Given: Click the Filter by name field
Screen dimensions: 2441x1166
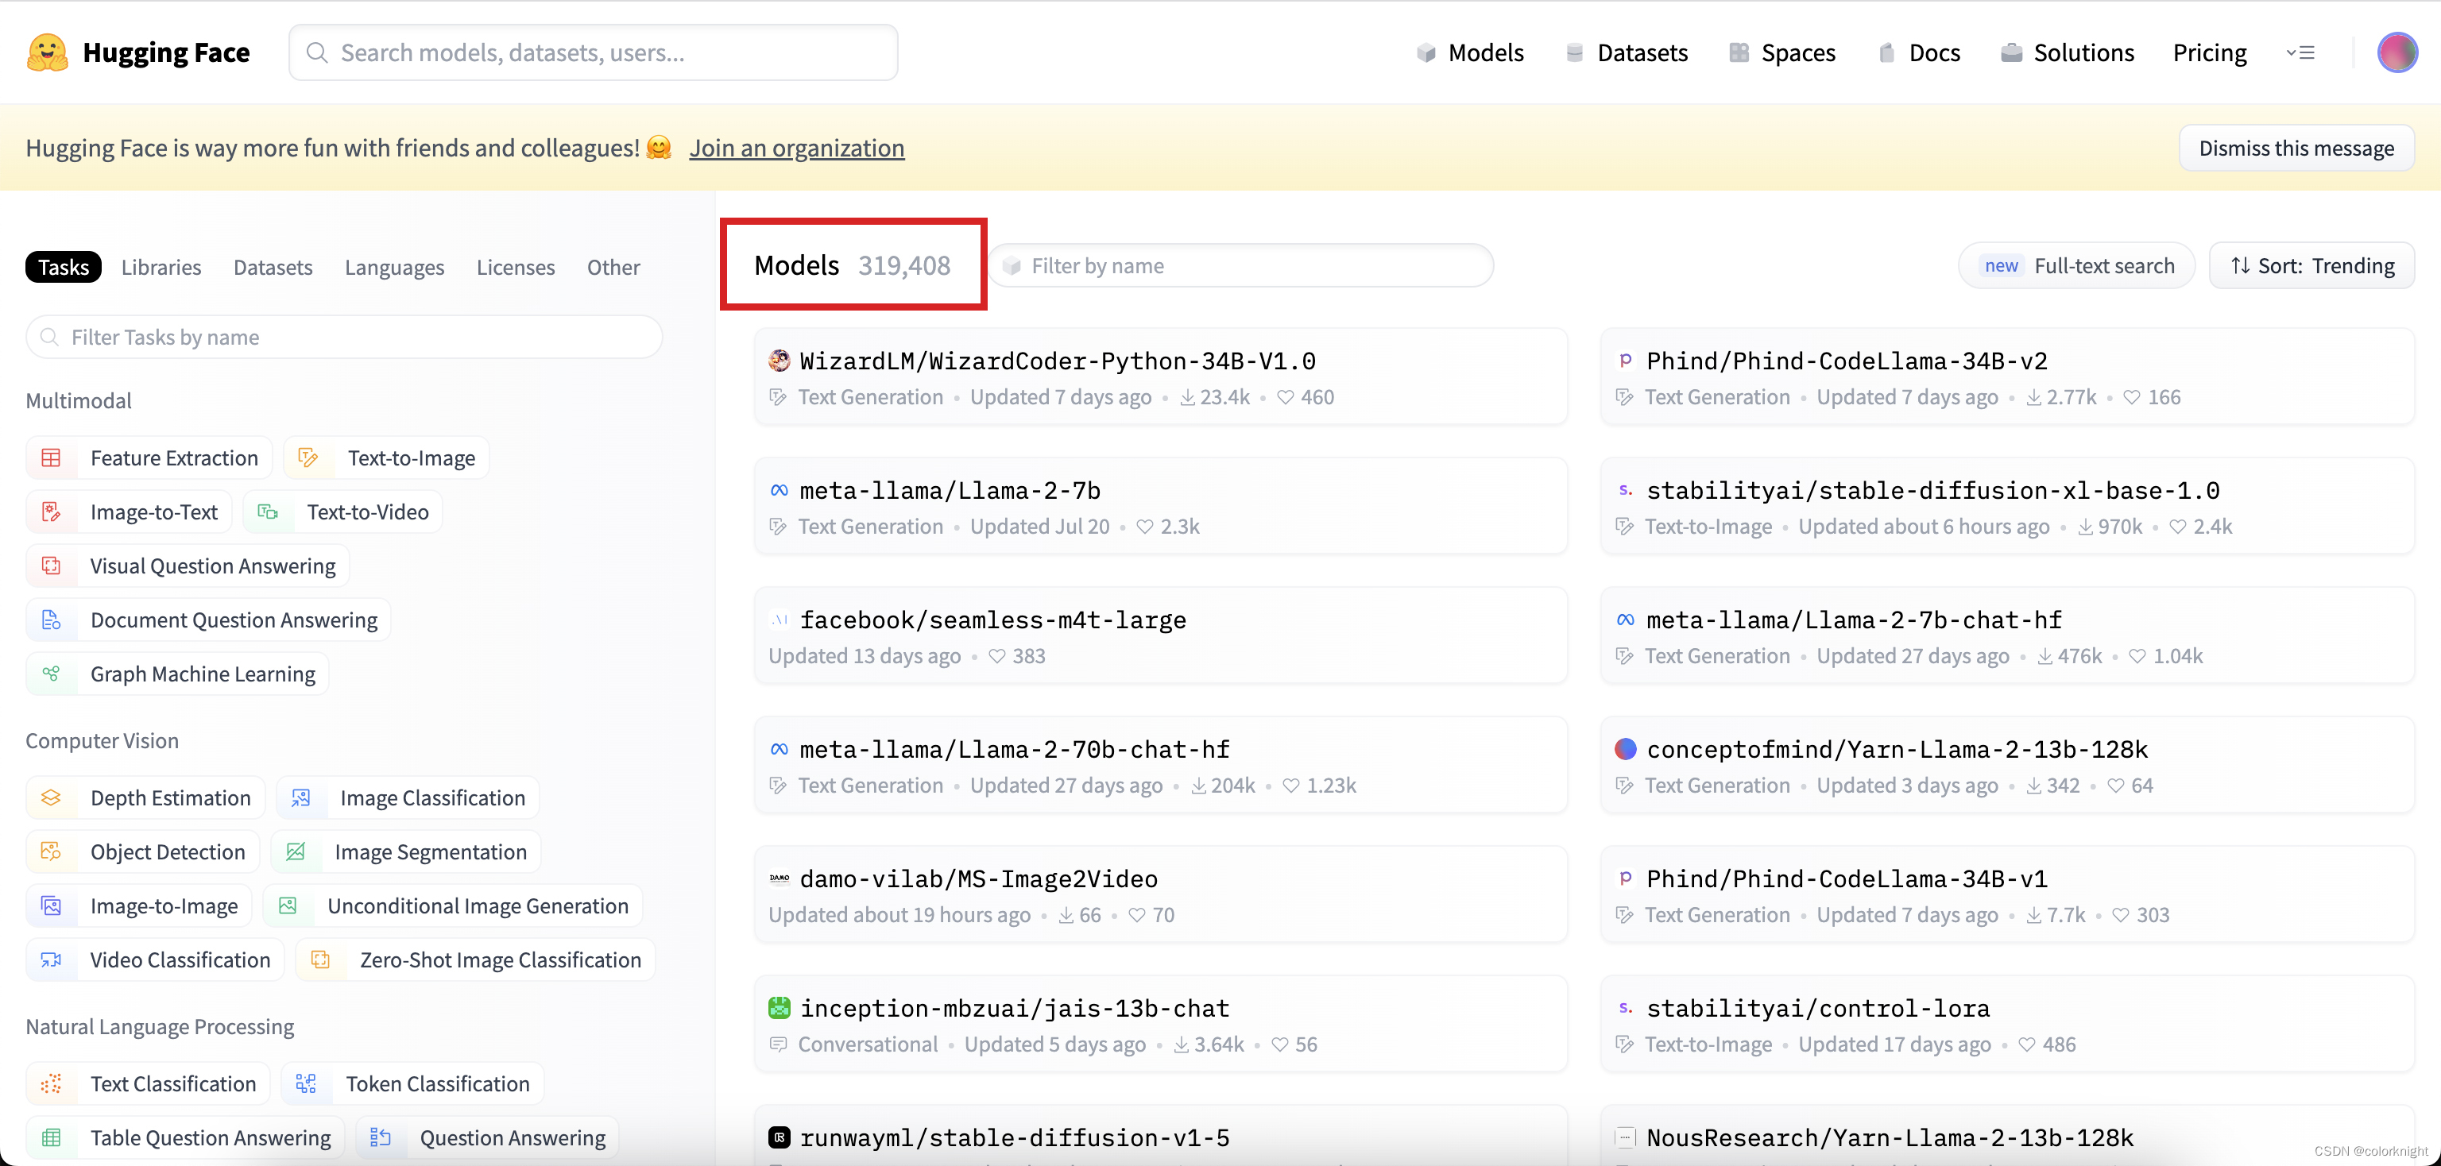Looking at the screenshot, I should (1241, 266).
